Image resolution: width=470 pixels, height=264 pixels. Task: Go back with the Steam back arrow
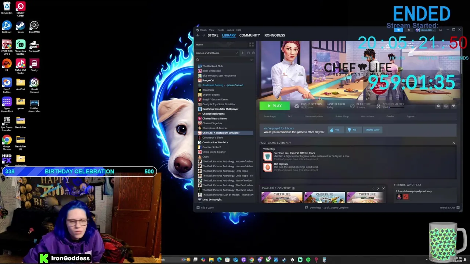pos(198,35)
